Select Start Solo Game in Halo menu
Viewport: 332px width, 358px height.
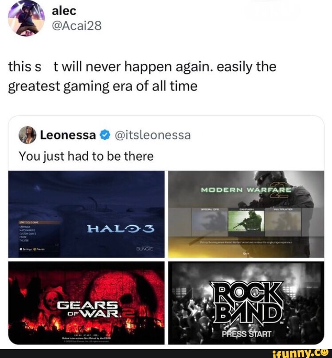(29, 223)
